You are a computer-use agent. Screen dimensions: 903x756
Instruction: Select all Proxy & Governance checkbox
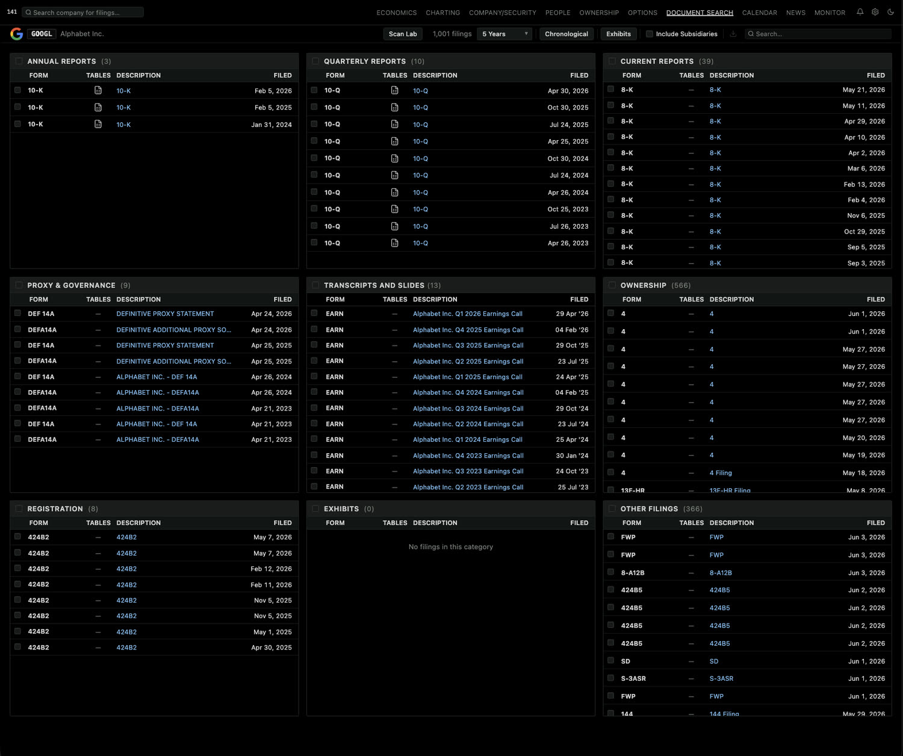(19, 285)
